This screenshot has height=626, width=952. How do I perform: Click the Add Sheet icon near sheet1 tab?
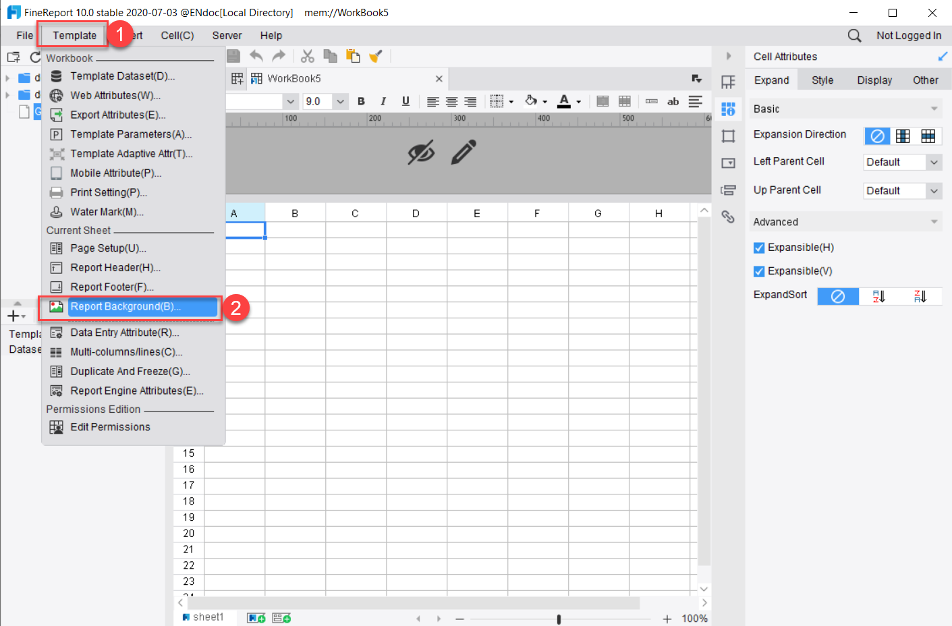256,617
